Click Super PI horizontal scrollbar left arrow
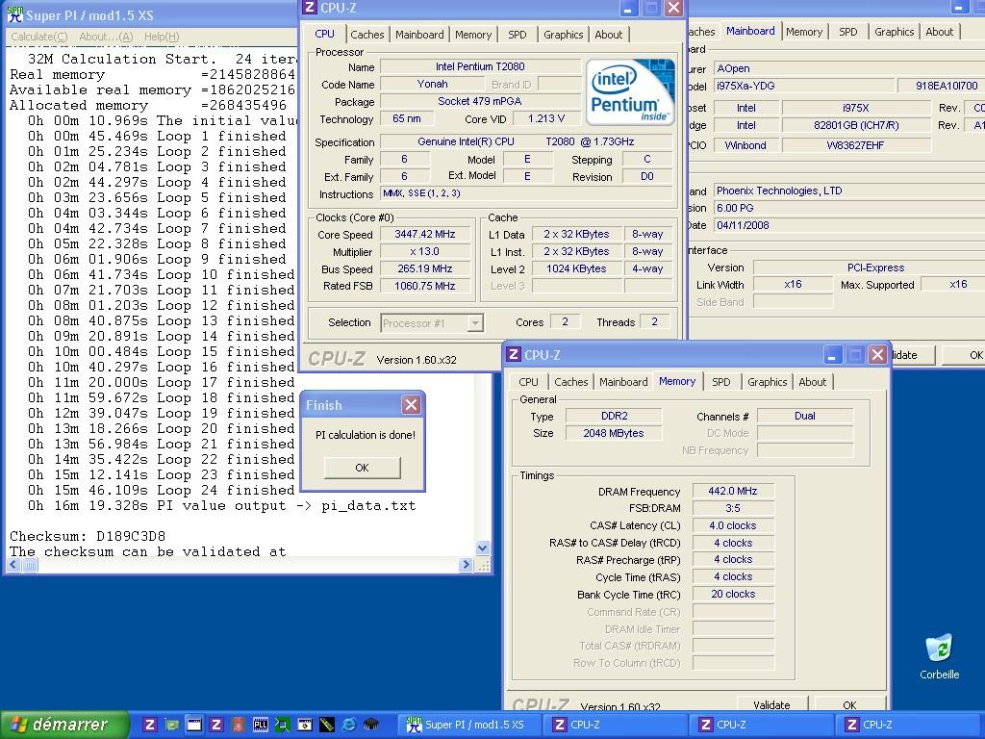 (13, 564)
